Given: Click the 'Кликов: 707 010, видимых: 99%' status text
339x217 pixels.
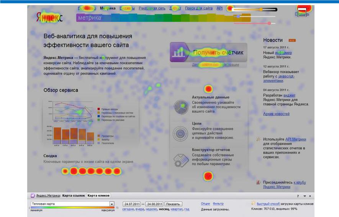Looking at the screenshot, I should tap(274, 209).
